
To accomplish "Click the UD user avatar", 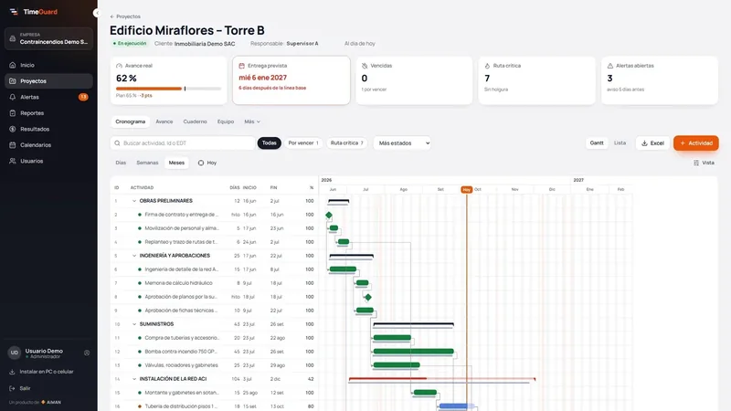I will tap(15, 353).
